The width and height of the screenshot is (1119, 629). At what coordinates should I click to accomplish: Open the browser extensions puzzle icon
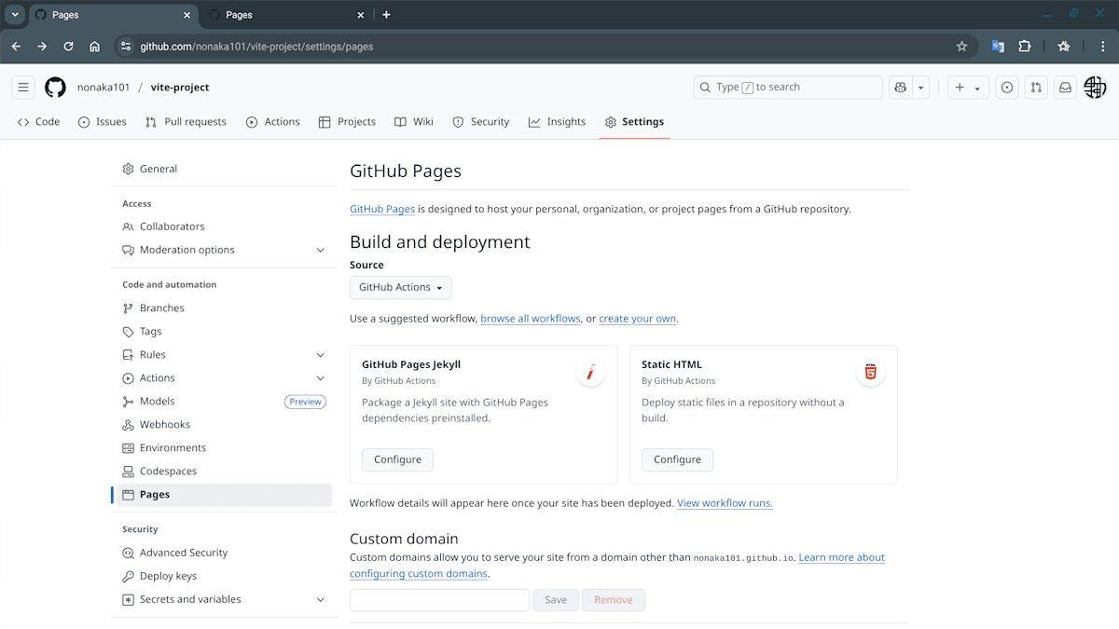(1025, 46)
